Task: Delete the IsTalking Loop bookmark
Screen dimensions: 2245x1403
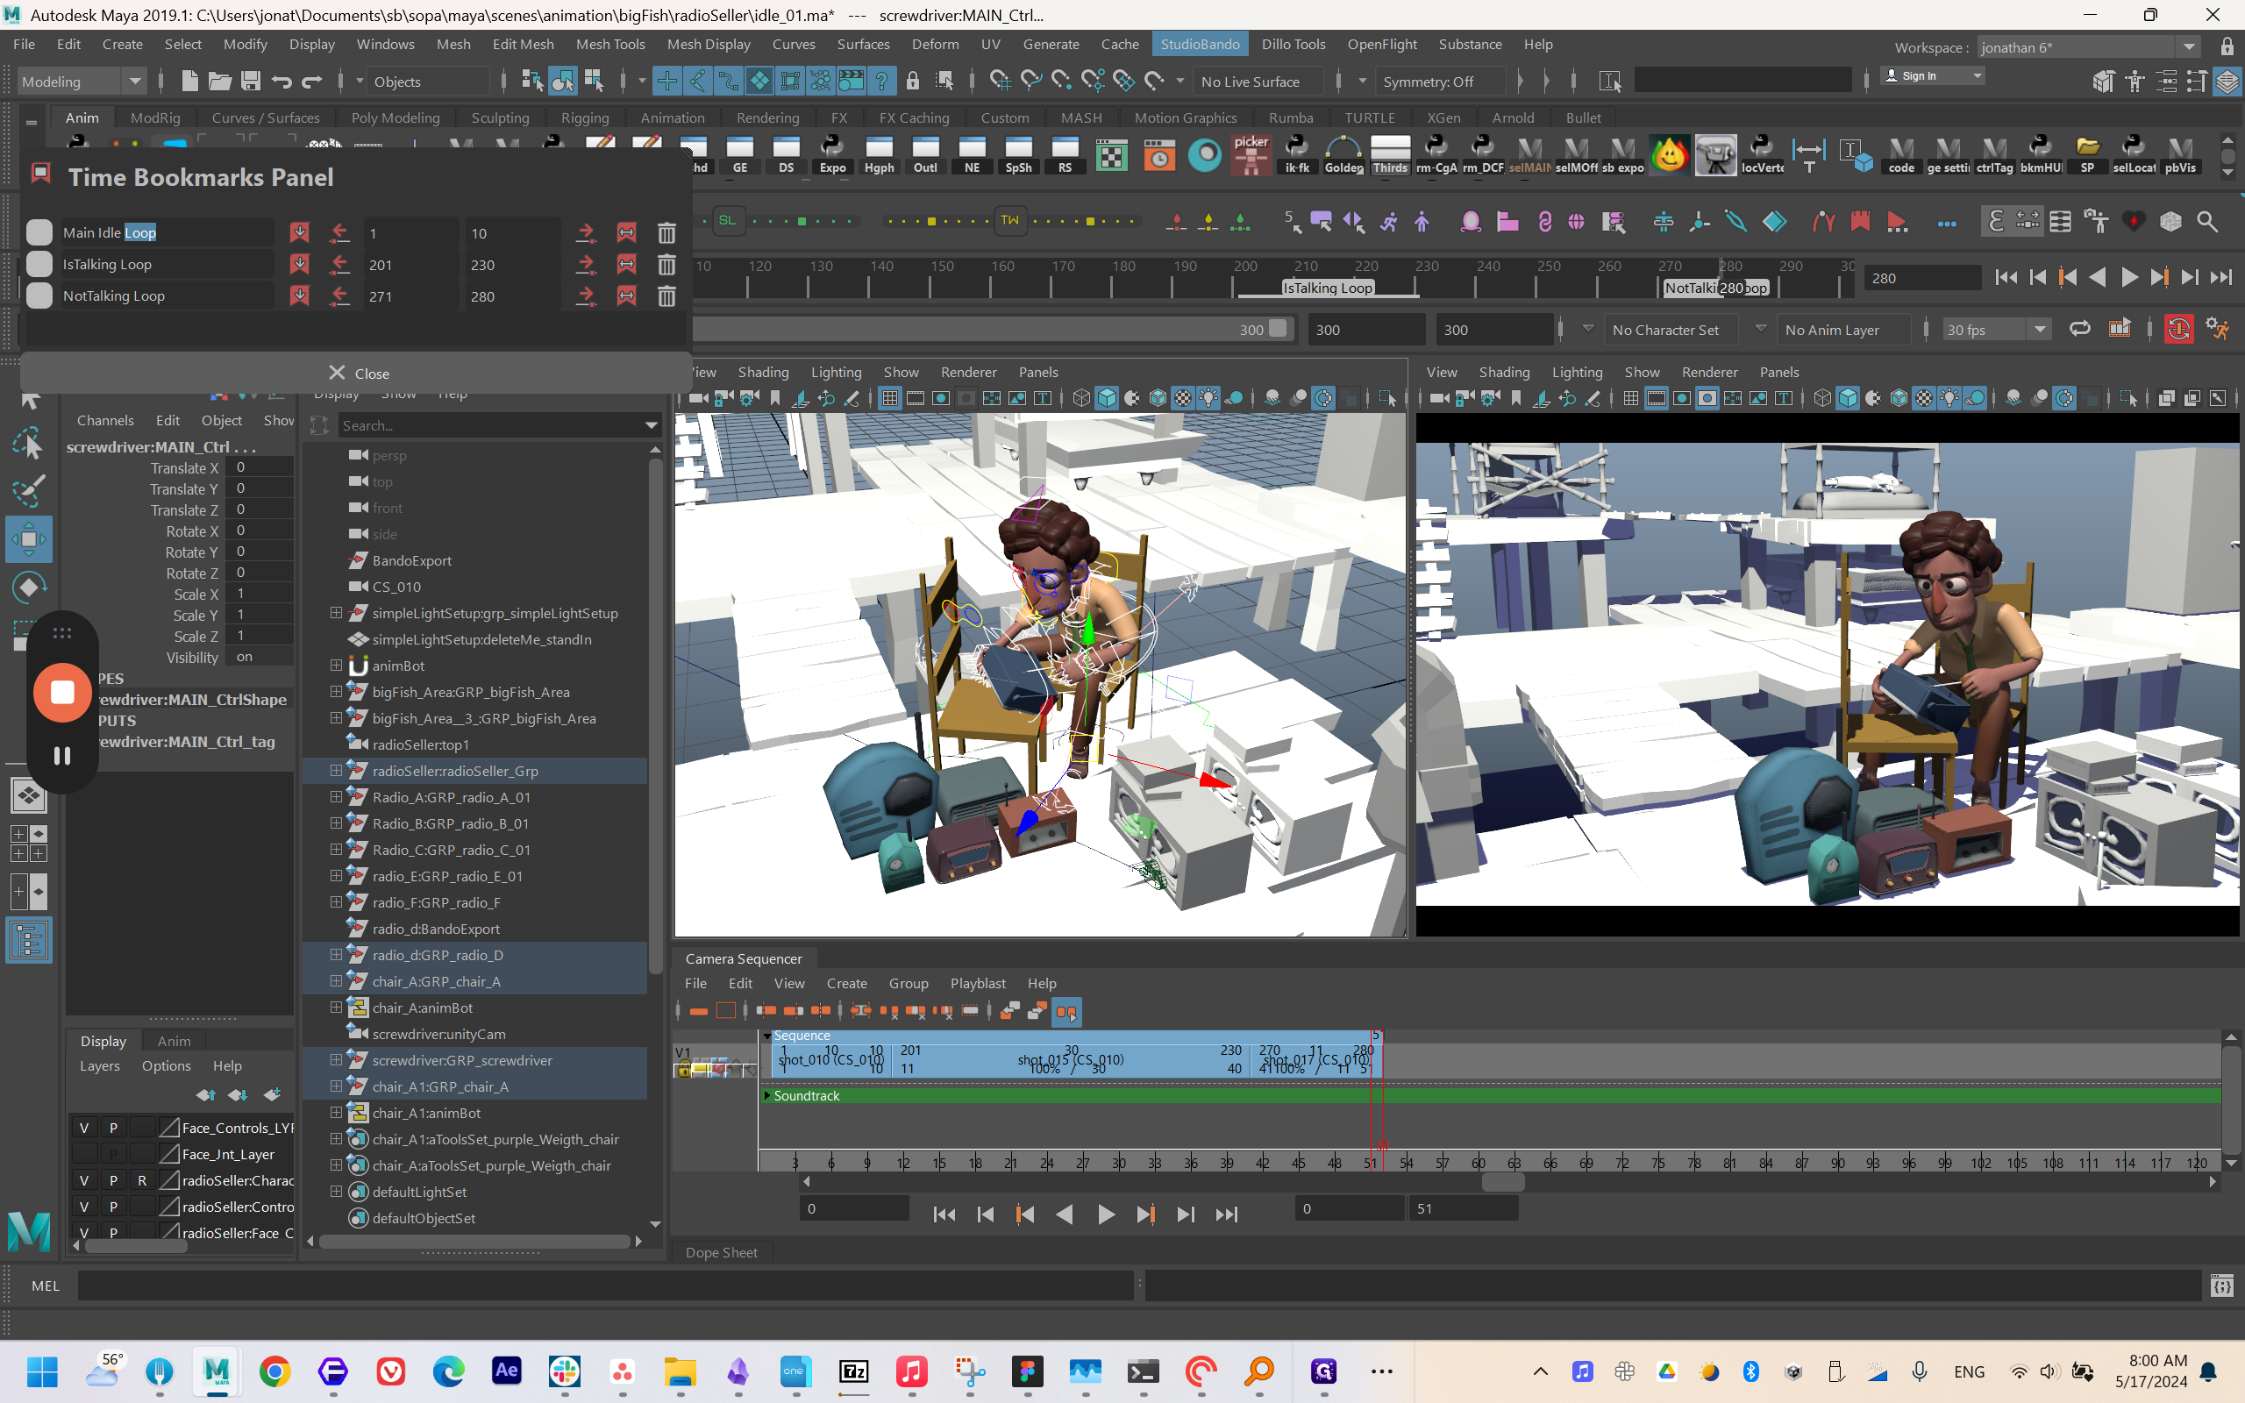Action: pos(666,265)
